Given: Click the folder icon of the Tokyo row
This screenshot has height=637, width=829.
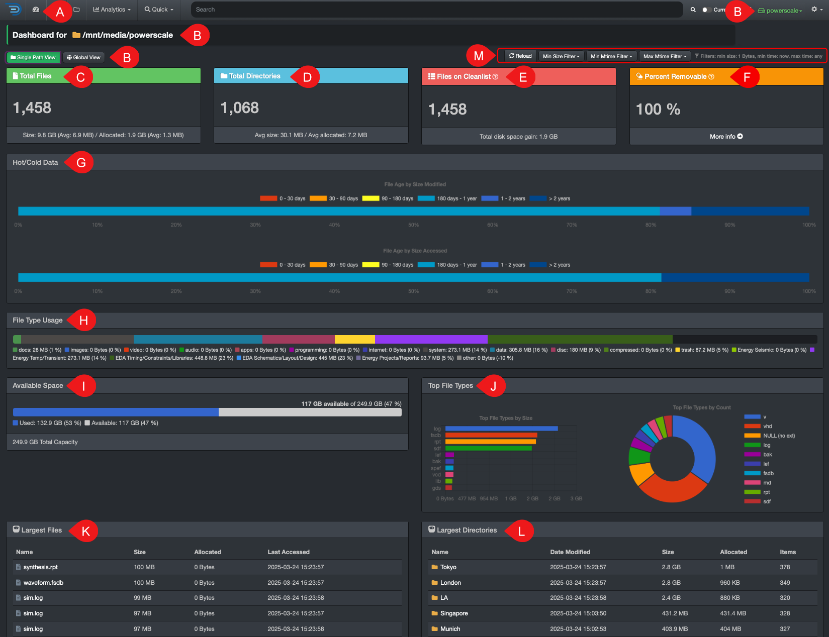Looking at the screenshot, I should (x=435, y=567).
